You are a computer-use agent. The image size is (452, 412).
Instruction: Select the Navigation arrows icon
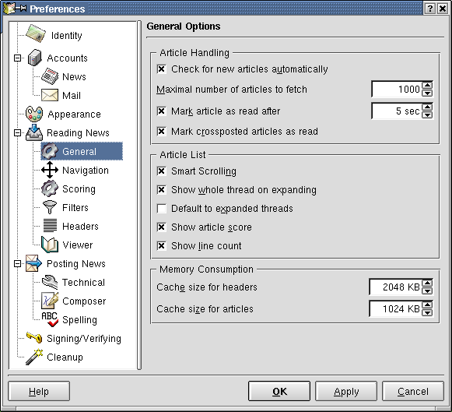[50, 170]
